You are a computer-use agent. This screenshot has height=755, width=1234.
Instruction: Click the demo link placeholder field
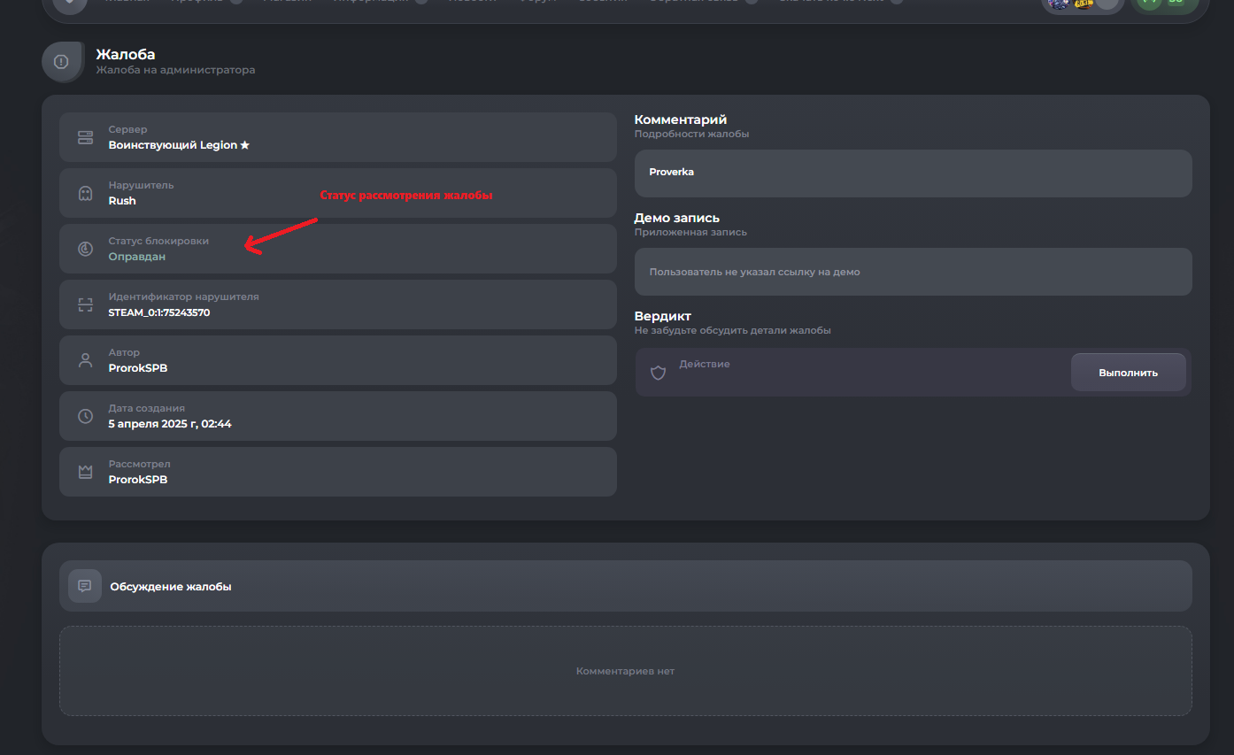coord(913,272)
